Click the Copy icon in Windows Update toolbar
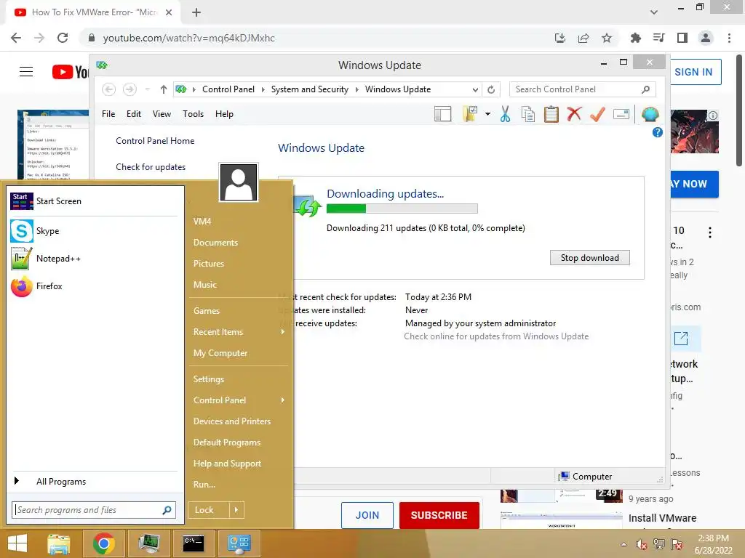745x558 pixels. pos(528,114)
